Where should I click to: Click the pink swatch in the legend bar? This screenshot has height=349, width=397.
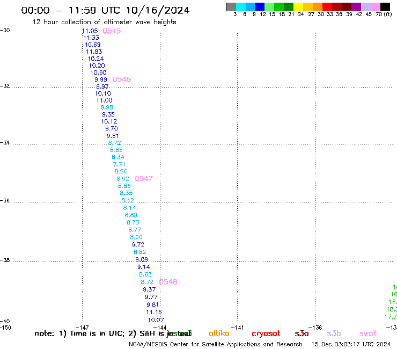coord(376,6)
